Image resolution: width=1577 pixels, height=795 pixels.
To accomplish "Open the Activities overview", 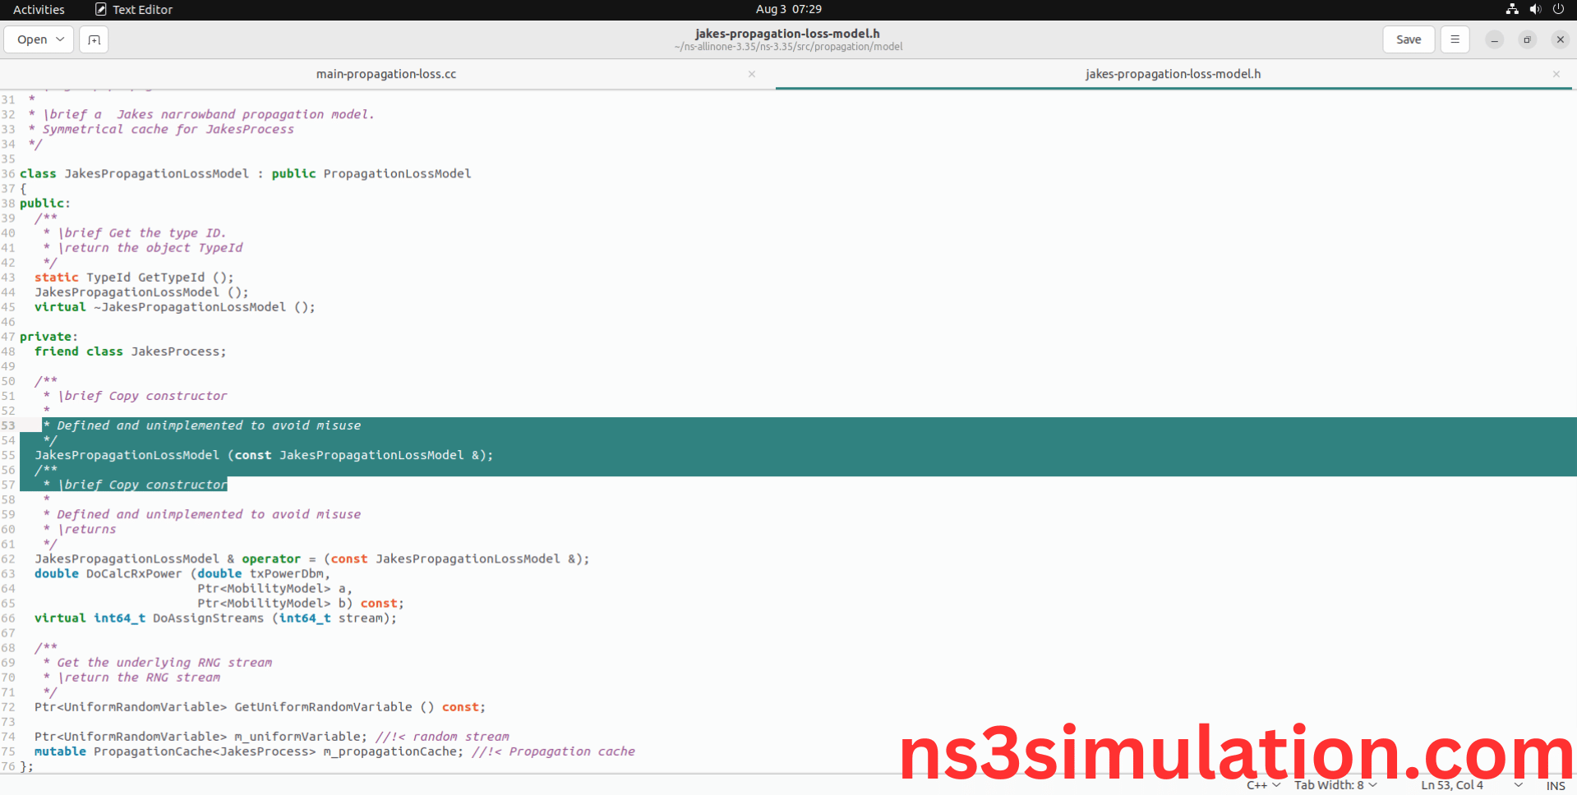I will (39, 9).
